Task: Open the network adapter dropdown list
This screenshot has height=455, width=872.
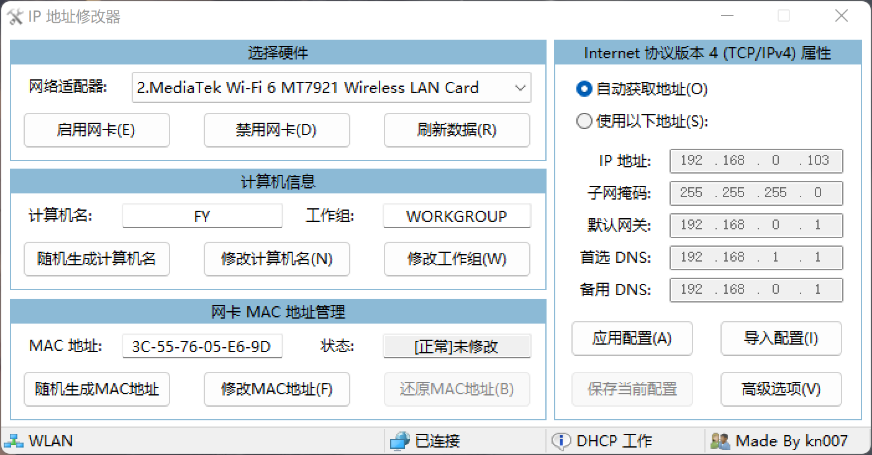Action: point(520,88)
